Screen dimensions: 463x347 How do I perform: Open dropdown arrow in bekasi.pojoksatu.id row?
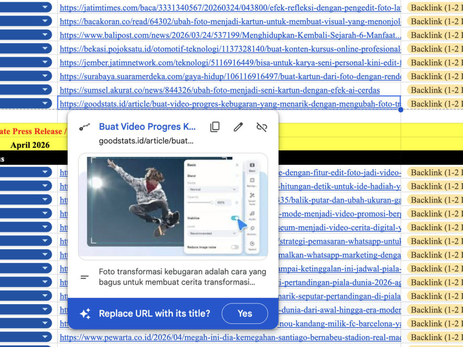(x=45, y=49)
